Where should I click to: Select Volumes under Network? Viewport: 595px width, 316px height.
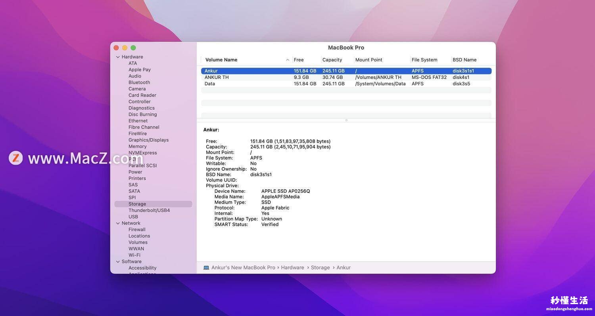pyautogui.click(x=138, y=242)
